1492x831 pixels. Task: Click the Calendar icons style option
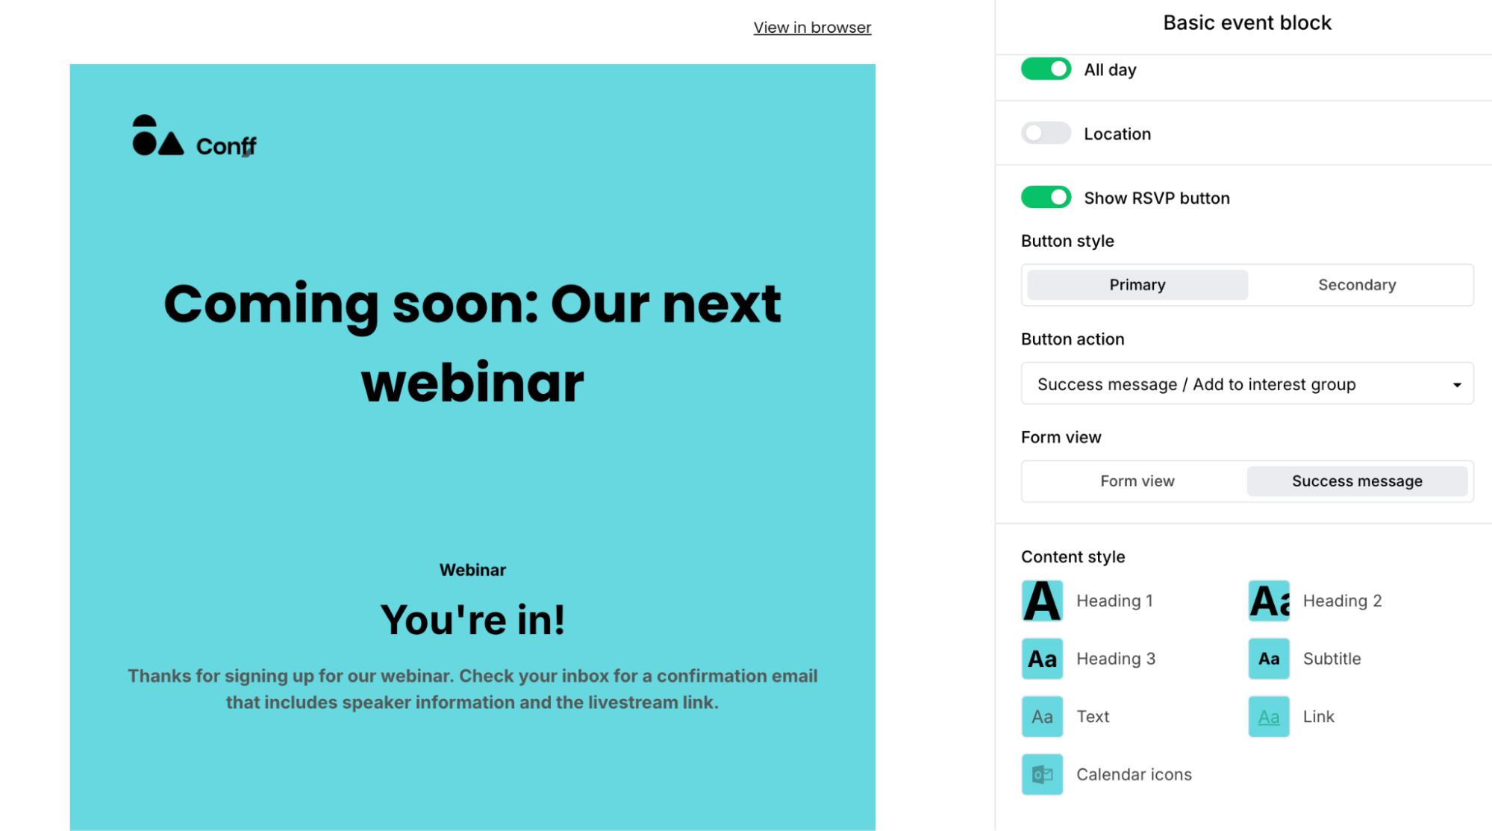point(1041,774)
